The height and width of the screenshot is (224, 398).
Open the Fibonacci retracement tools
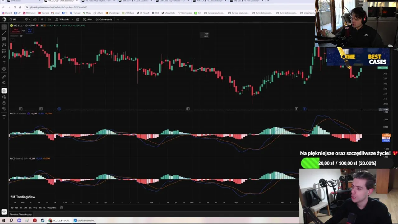click(x=4, y=39)
